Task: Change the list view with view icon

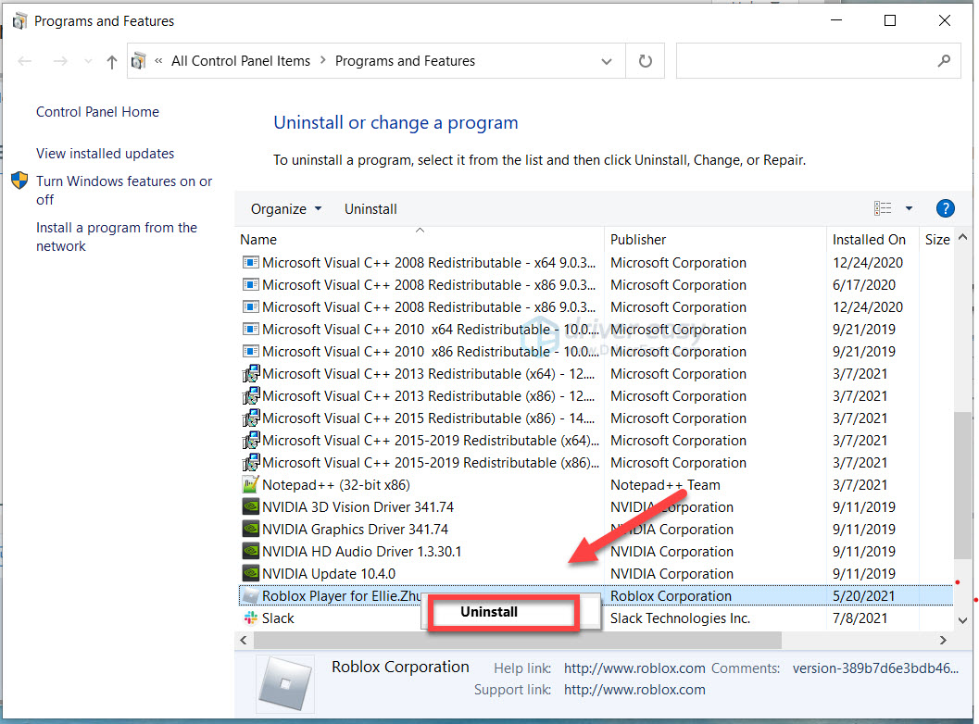Action: coord(883,208)
